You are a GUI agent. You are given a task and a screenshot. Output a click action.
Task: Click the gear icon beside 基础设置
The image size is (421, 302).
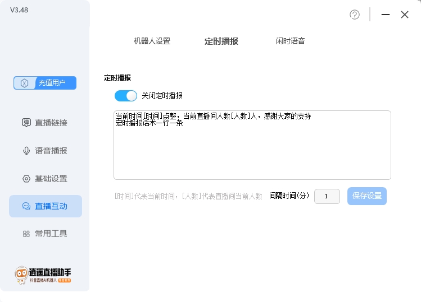pyautogui.click(x=26, y=179)
